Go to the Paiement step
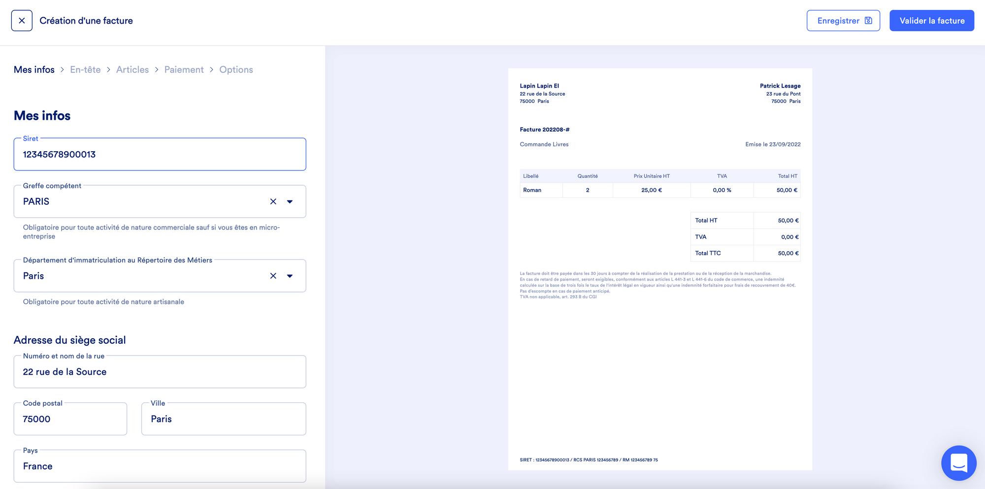Image resolution: width=985 pixels, height=489 pixels. [184, 69]
